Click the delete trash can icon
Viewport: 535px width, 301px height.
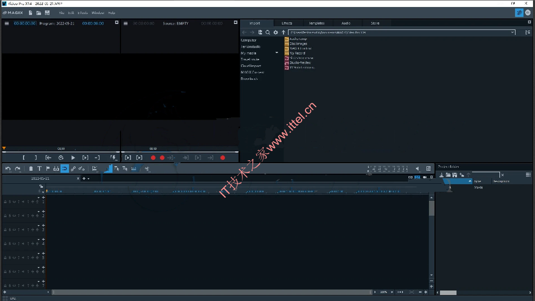click(30, 169)
